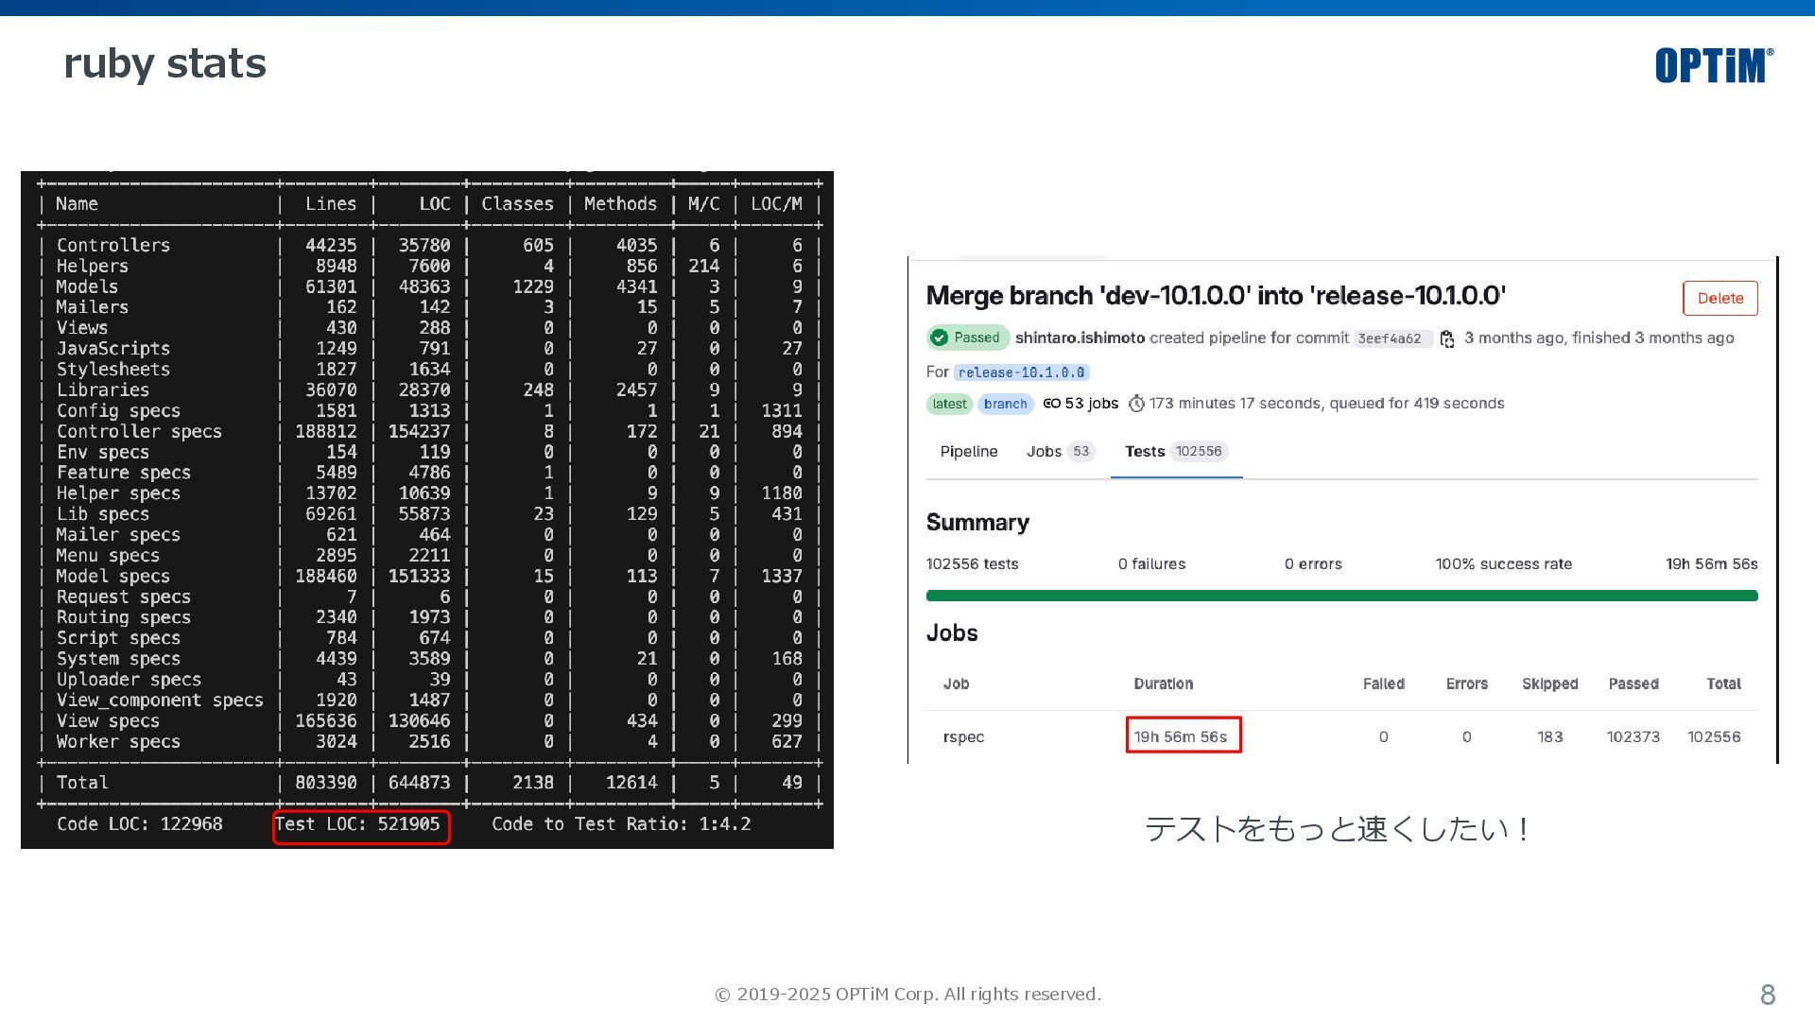Click the Duration column header
The height and width of the screenshot is (1021, 1815).
(1163, 684)
